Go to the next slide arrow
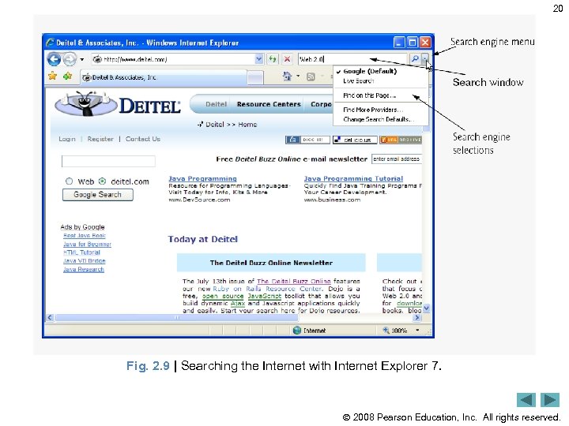569x426 pixels. [x=550, y=400]
